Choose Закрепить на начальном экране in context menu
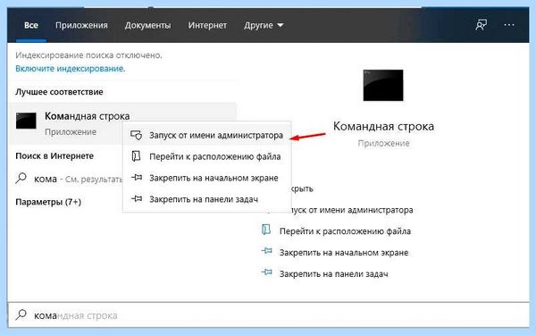This screenshot has width=536, height=335. coord(207,178)
